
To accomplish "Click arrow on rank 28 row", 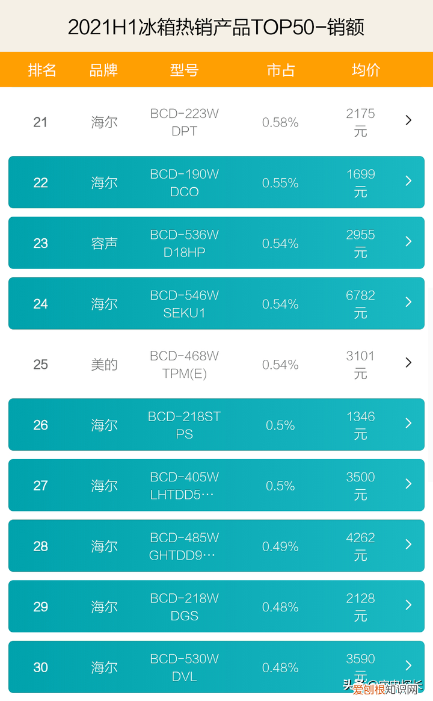I will click(x=408, y=545).
